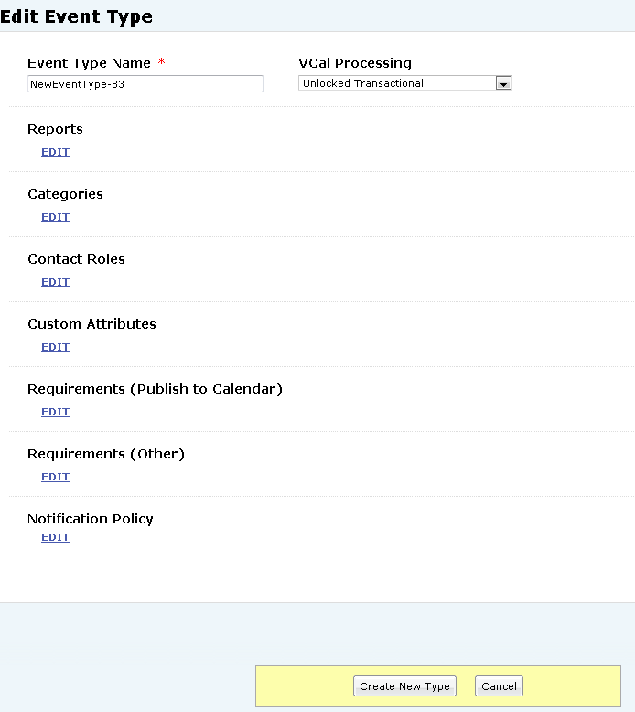Click the VCal Processing label
This screenshot has width=635, height=712.
pyautogui.click(x=355, y=63)
